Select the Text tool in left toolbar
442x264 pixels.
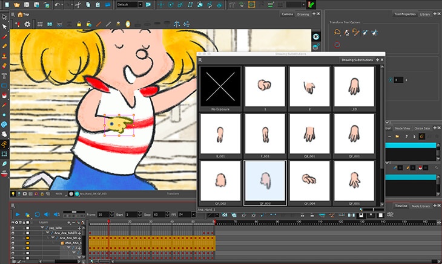point(4,76)
